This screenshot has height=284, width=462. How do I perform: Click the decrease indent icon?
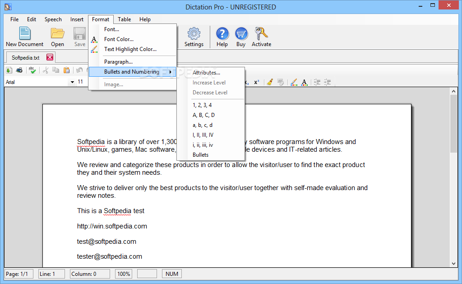[317, 82]
